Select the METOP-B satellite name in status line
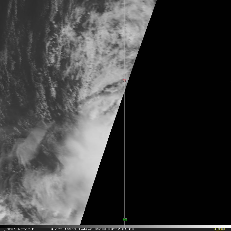 [x=26, y=229]
